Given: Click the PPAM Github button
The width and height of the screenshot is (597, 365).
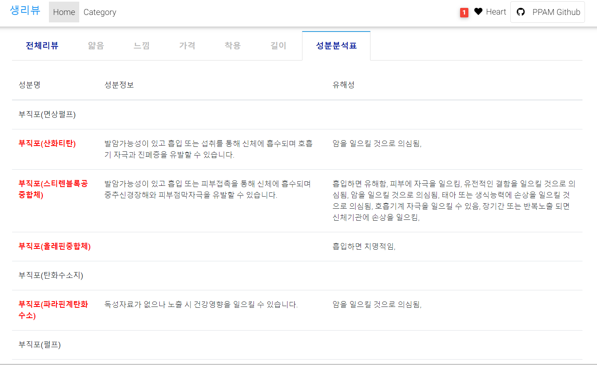Looking at the screenshot, I should [547, 12].
